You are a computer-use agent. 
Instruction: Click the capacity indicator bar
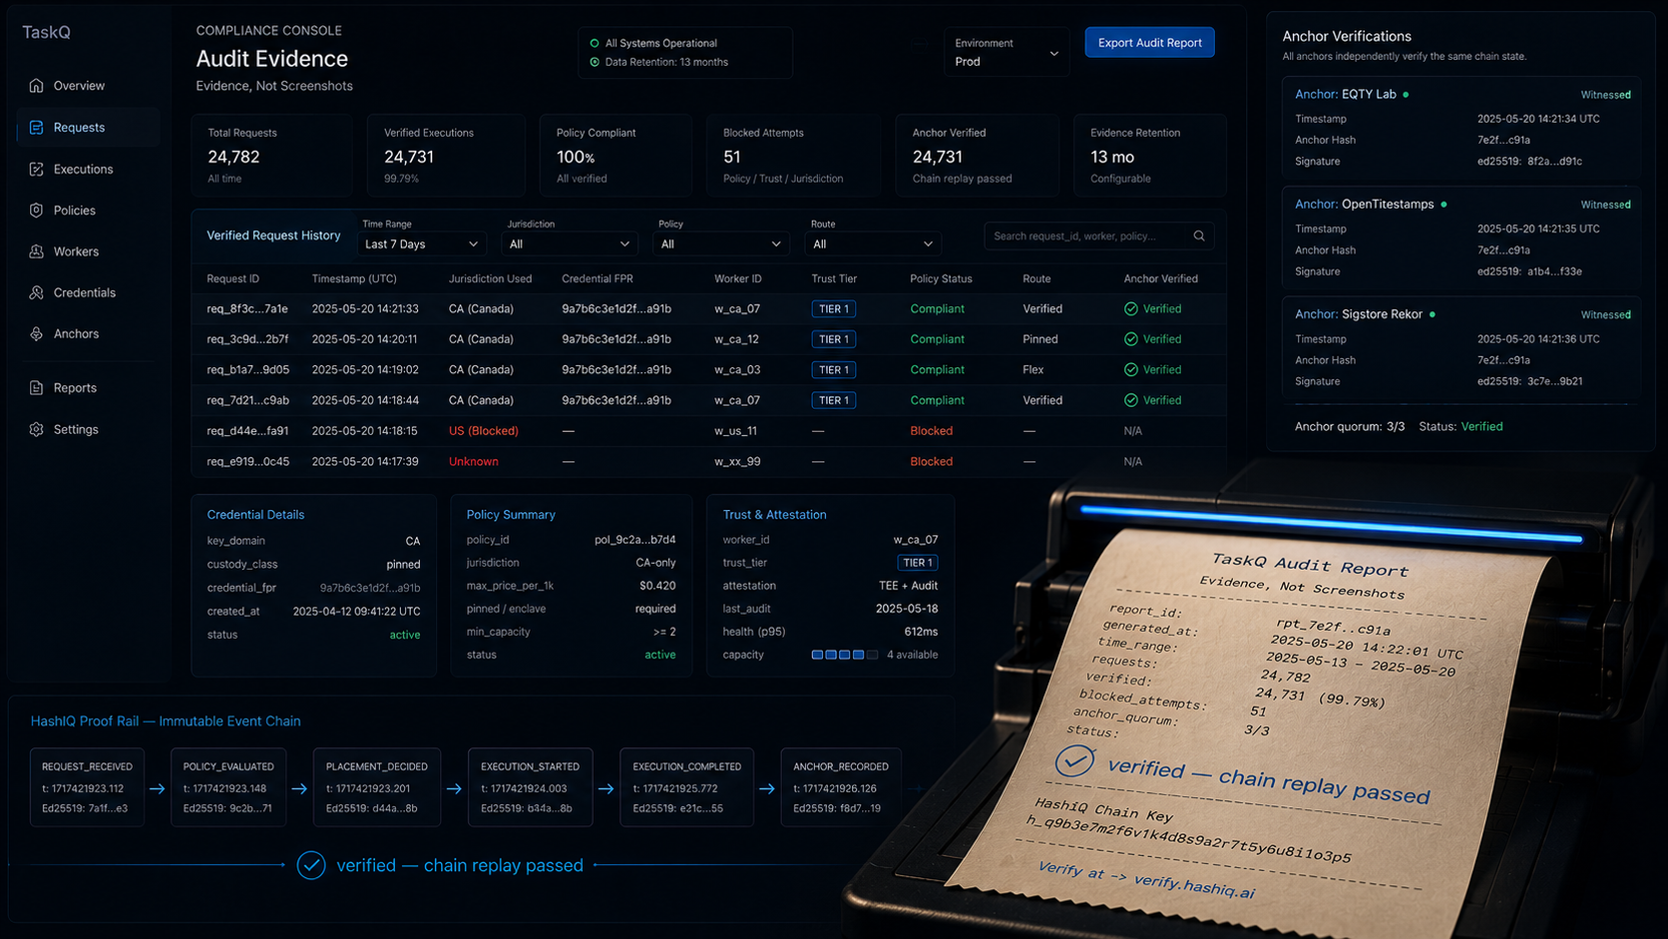(x=845, y=655)
